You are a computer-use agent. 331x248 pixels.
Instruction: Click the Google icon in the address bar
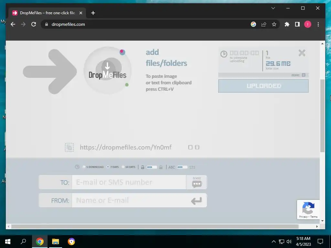click(x=253, y=24)
